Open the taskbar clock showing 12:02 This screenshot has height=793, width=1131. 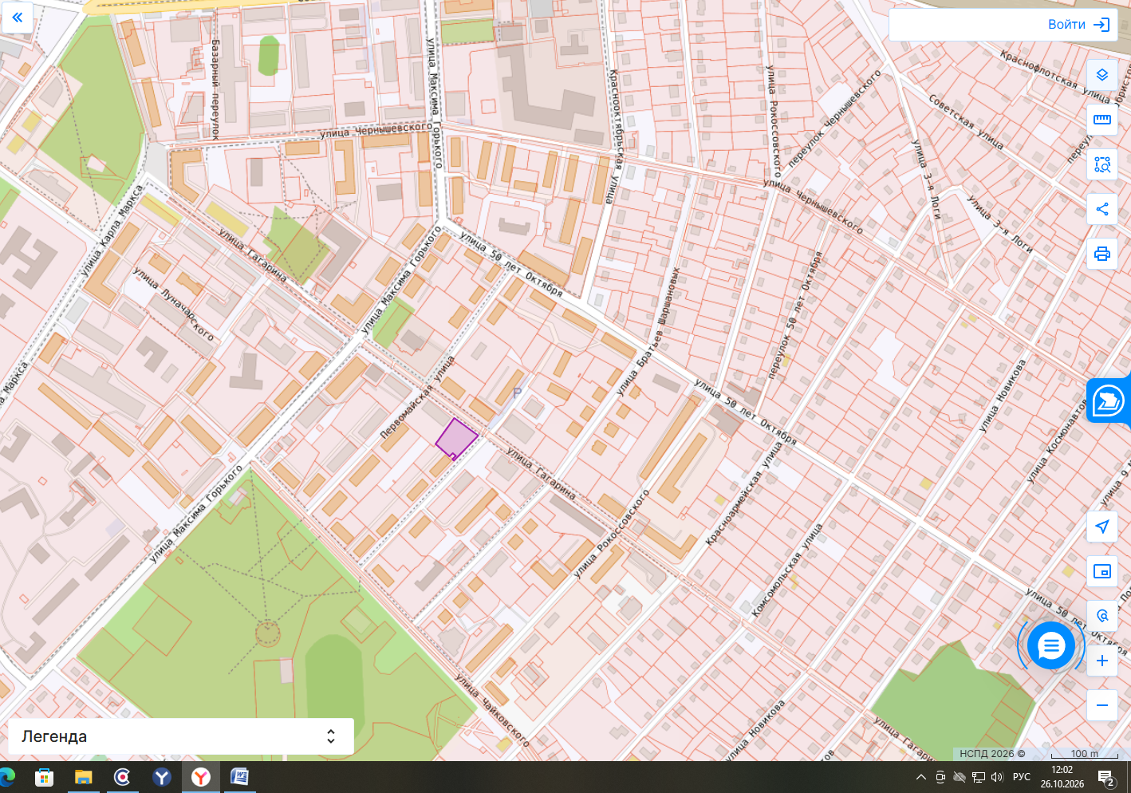click(x=1062, y=777)
